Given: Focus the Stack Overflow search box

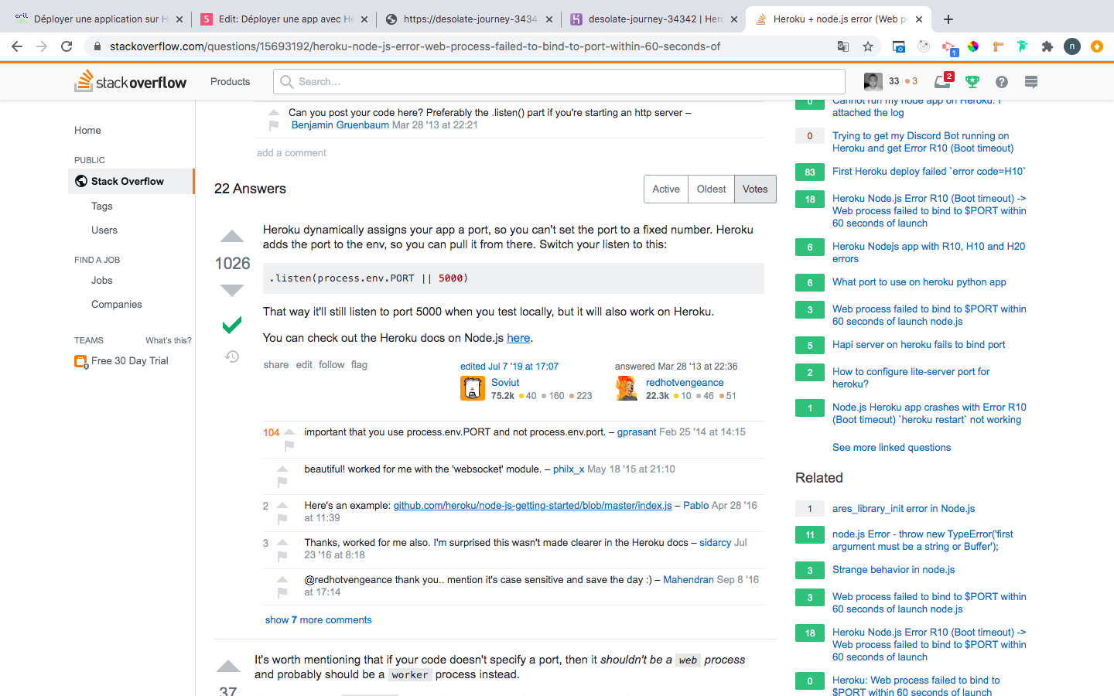Looking at the screenshot, I should (559, 81).
